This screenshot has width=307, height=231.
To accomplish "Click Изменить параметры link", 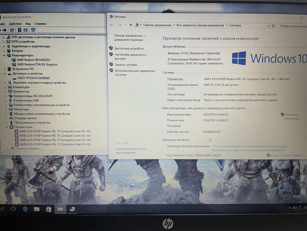I will [x=292, y=116].
